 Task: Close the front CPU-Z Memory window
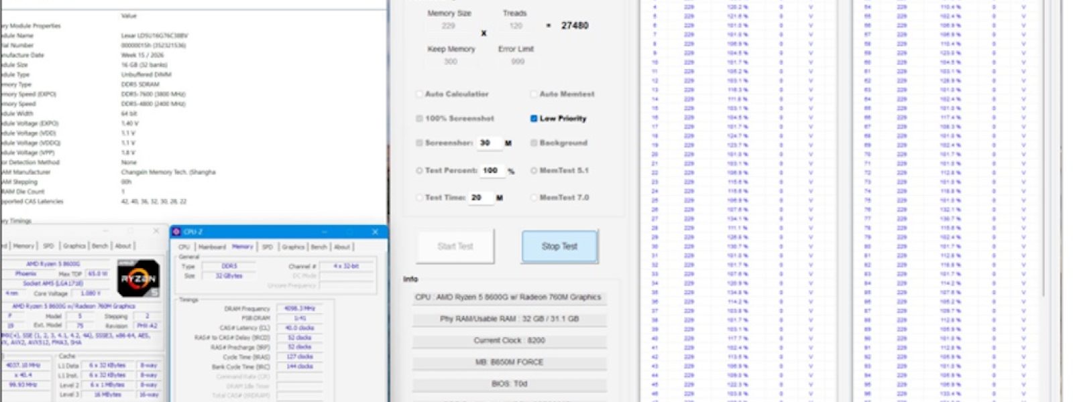click(375, 232)
